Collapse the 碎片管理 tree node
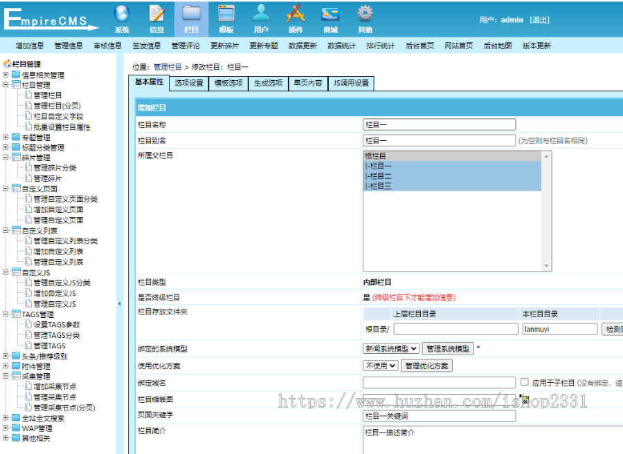Screen dimensions: 623x454 point(6,158)
